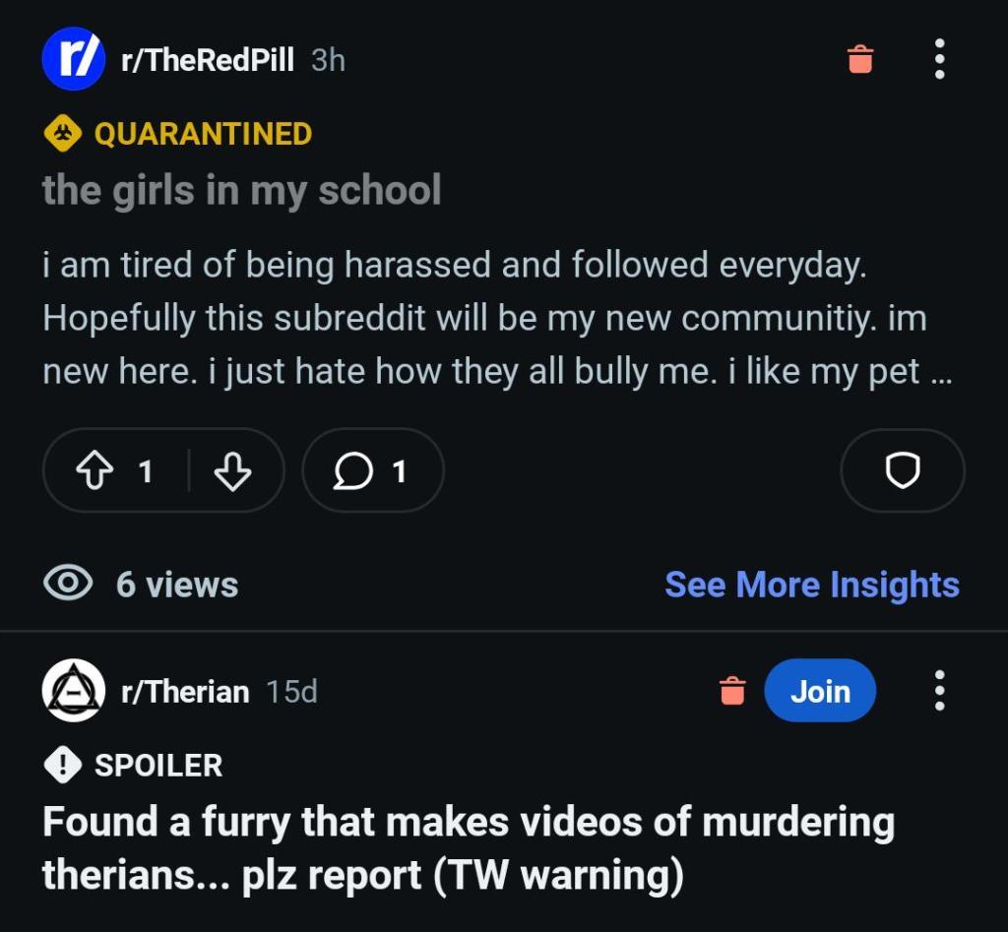Delete the r/TheRedPill post with trash icon
Viewport: 1008px width, 932px height.
[x=860, y=59]
